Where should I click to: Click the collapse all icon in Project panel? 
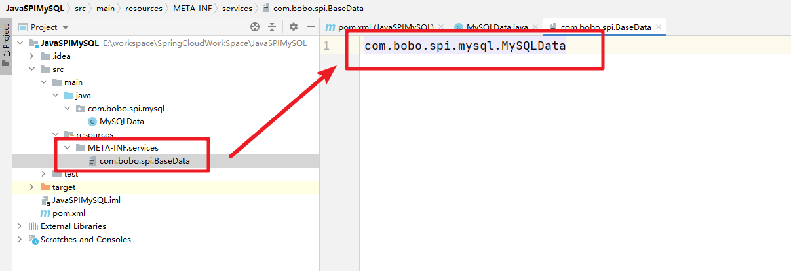[x=273, y=27]
